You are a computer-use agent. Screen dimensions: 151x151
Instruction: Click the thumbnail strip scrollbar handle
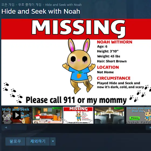(19, 128)
